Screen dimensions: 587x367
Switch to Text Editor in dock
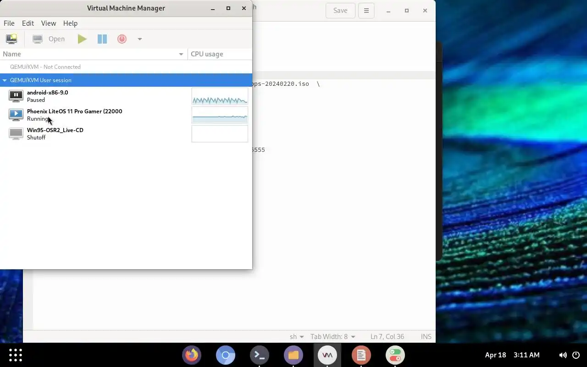click(x=361, y=355)
